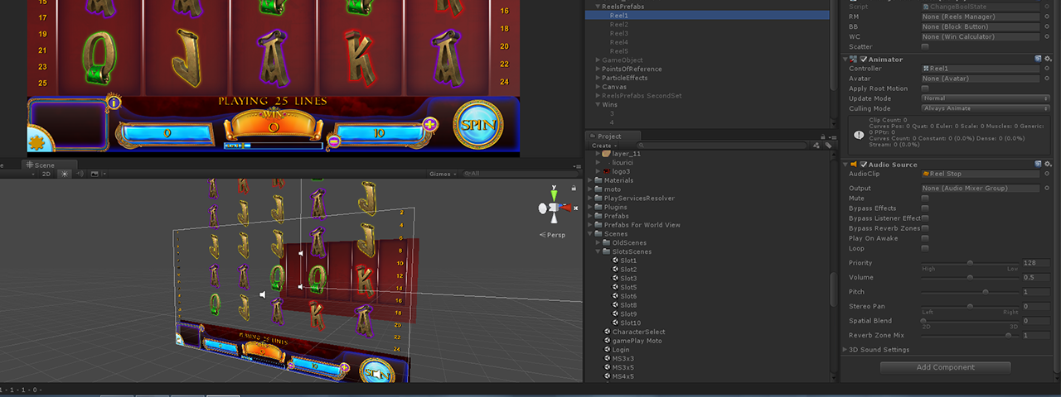The height and width of the screenshot is (397, 1061).
Task: Click the purple minus bet icon
Action: pyautogui.click(x=333, y=141)
